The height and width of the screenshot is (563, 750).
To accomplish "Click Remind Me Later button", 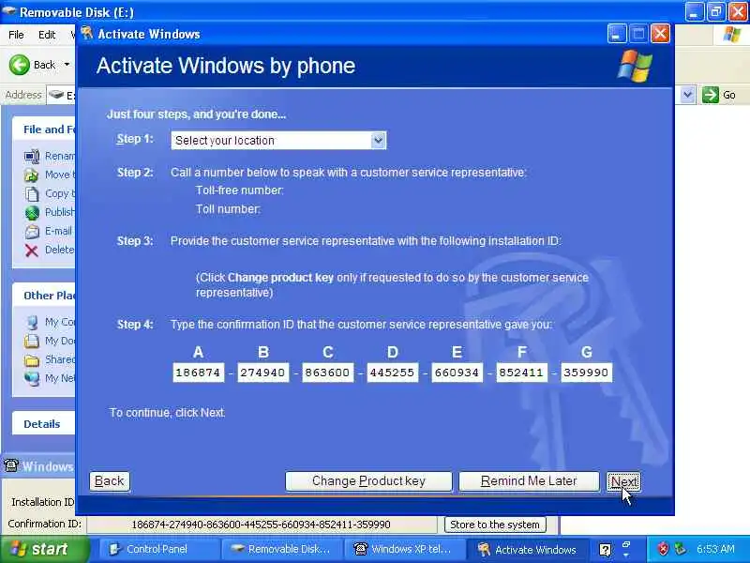I will pos(529,481).
